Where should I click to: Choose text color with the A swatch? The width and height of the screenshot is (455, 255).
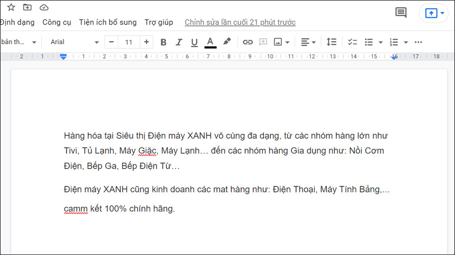(x=210, y=42)
